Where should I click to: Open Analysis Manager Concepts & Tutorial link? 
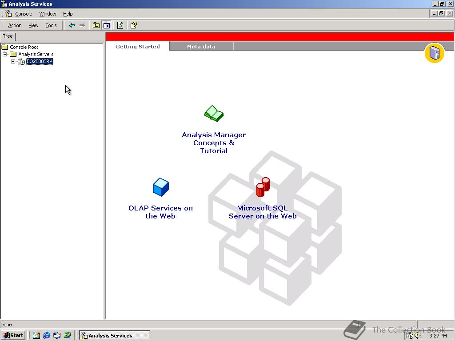coord(214,143)
